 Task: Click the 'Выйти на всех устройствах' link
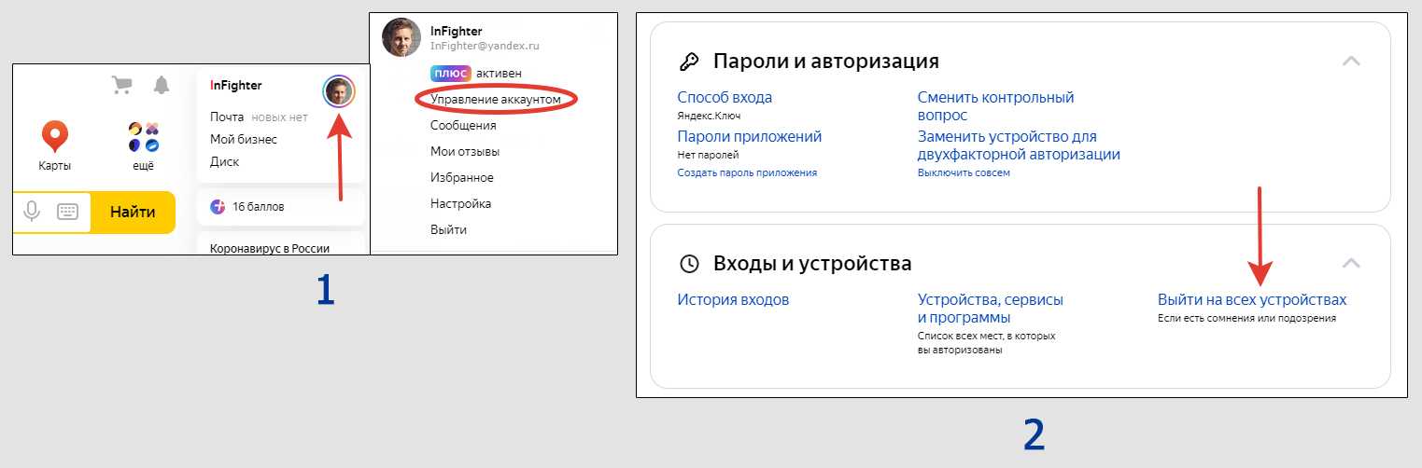(x=1252, y=300)
